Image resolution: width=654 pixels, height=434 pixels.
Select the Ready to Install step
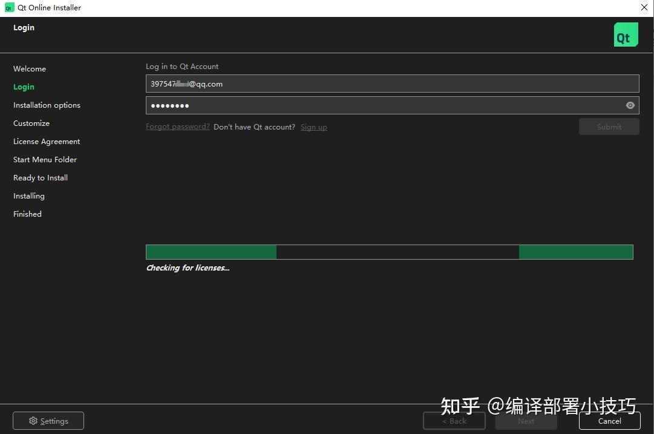[40, 177]
